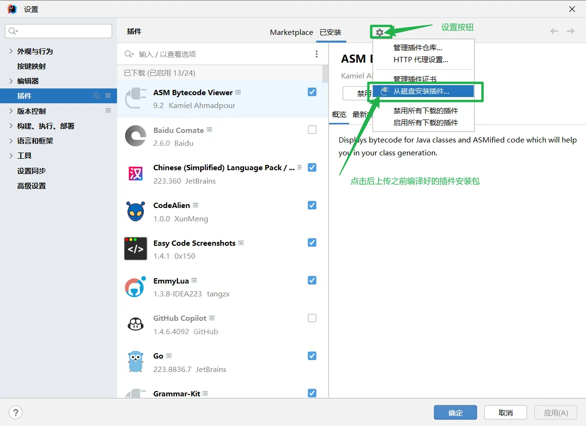
Task: Switch to the 已安装 tab
Action: [330, 33]
